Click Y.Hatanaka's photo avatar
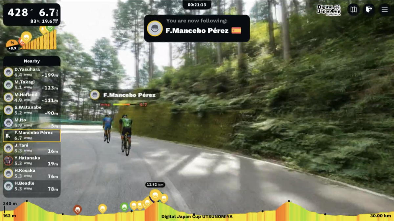 [x=9, y=160]
